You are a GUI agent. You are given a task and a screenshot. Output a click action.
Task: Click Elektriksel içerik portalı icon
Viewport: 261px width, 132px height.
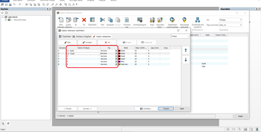pos(172,20)
